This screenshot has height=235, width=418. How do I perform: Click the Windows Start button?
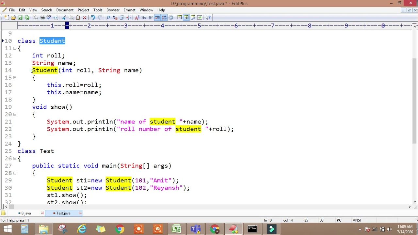coord(7,229)
